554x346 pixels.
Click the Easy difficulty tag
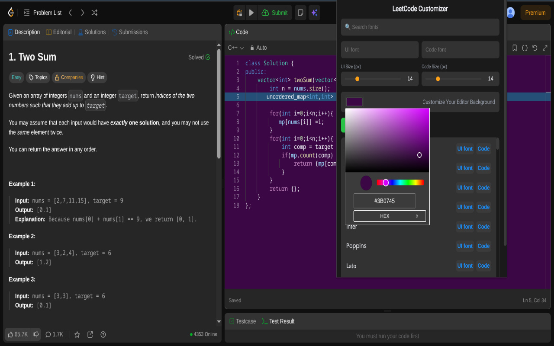[x=16, y=77]
